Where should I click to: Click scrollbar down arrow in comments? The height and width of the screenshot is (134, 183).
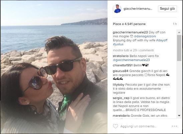pos(179,115)
